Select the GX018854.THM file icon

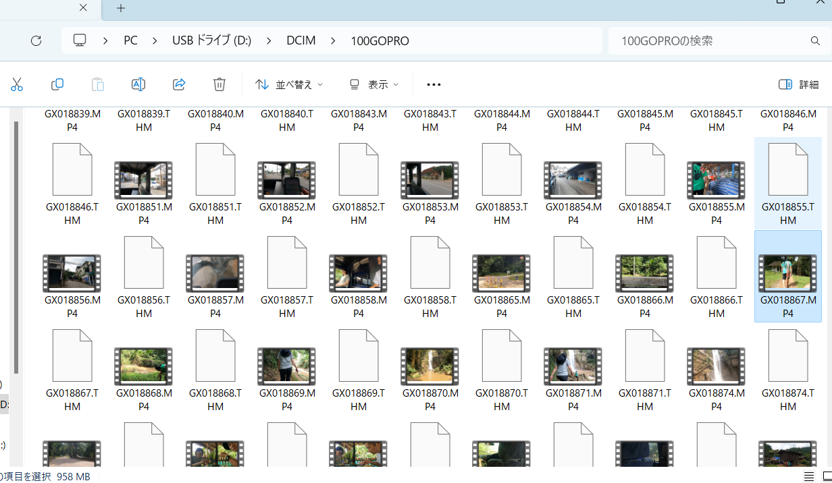pos(645,169)
